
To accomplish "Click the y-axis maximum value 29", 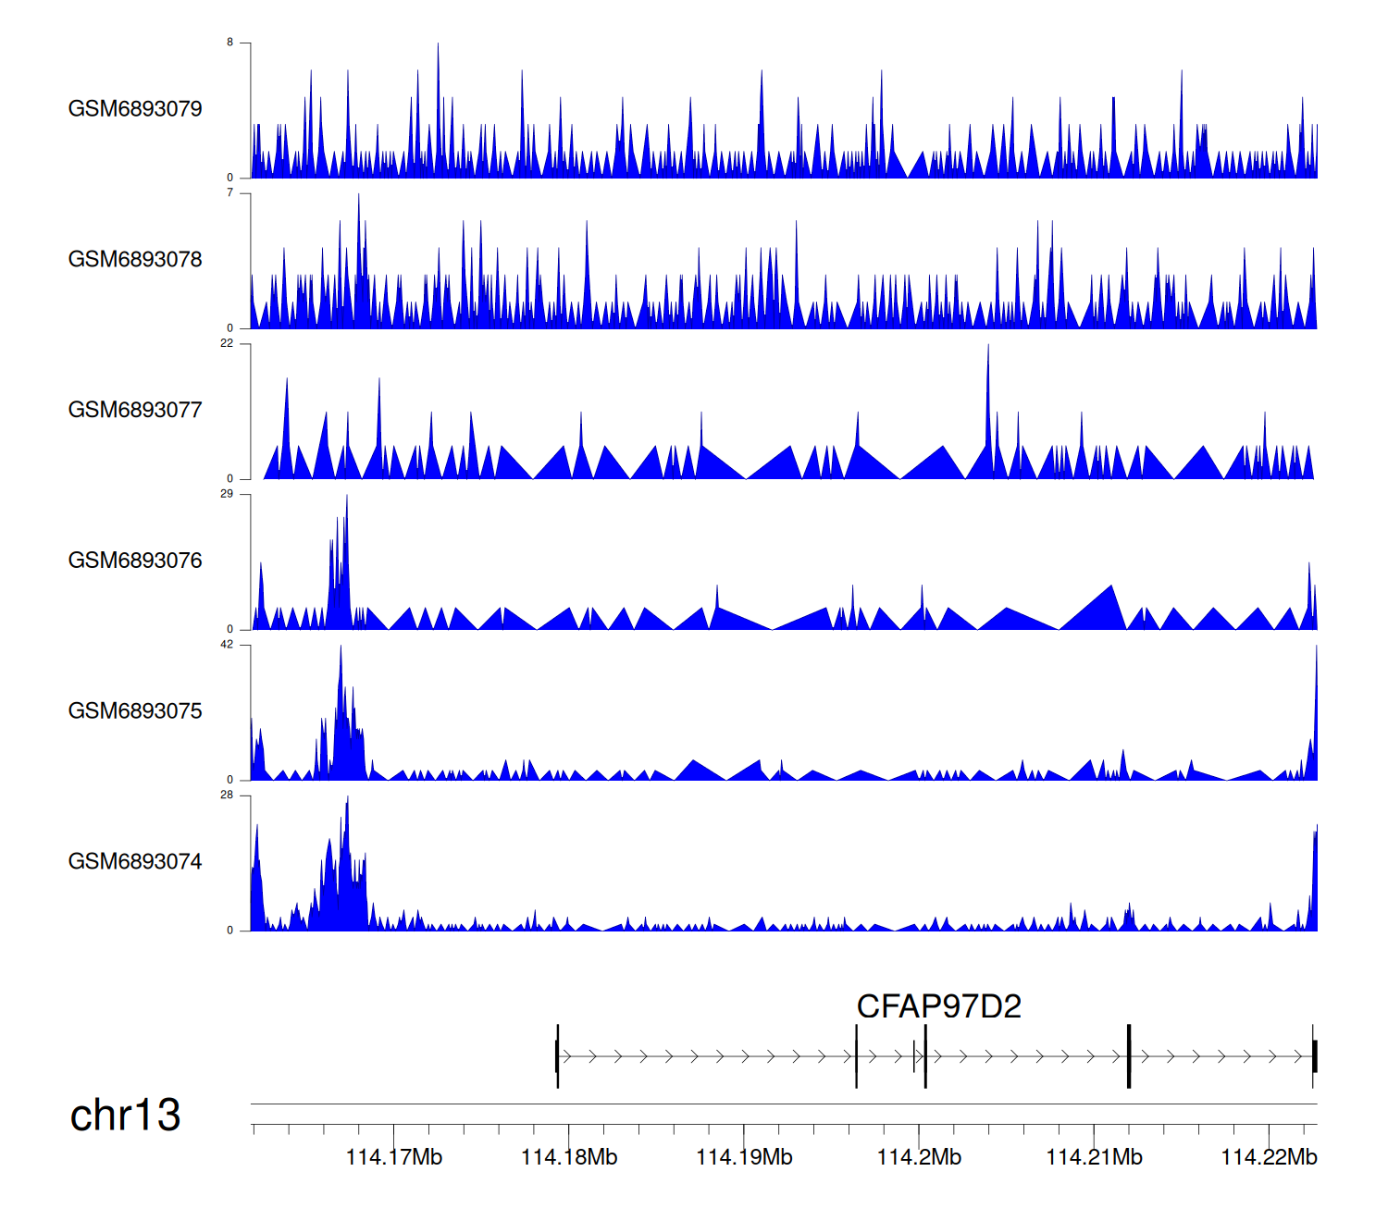I will [227, 494].
